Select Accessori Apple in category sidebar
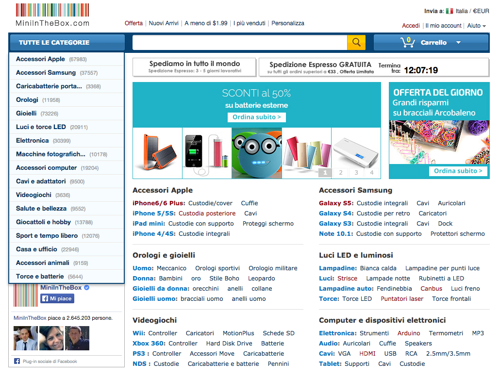This screenshot has height=378, width=500. coord(67,59)
